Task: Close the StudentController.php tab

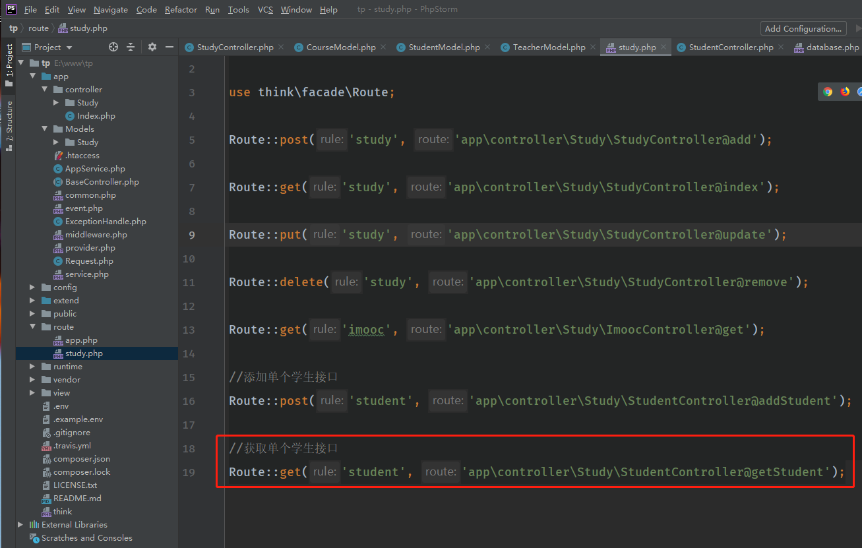Action: tap(781, 47)
